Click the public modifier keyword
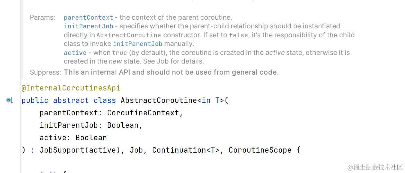 [x=35, y=100]
